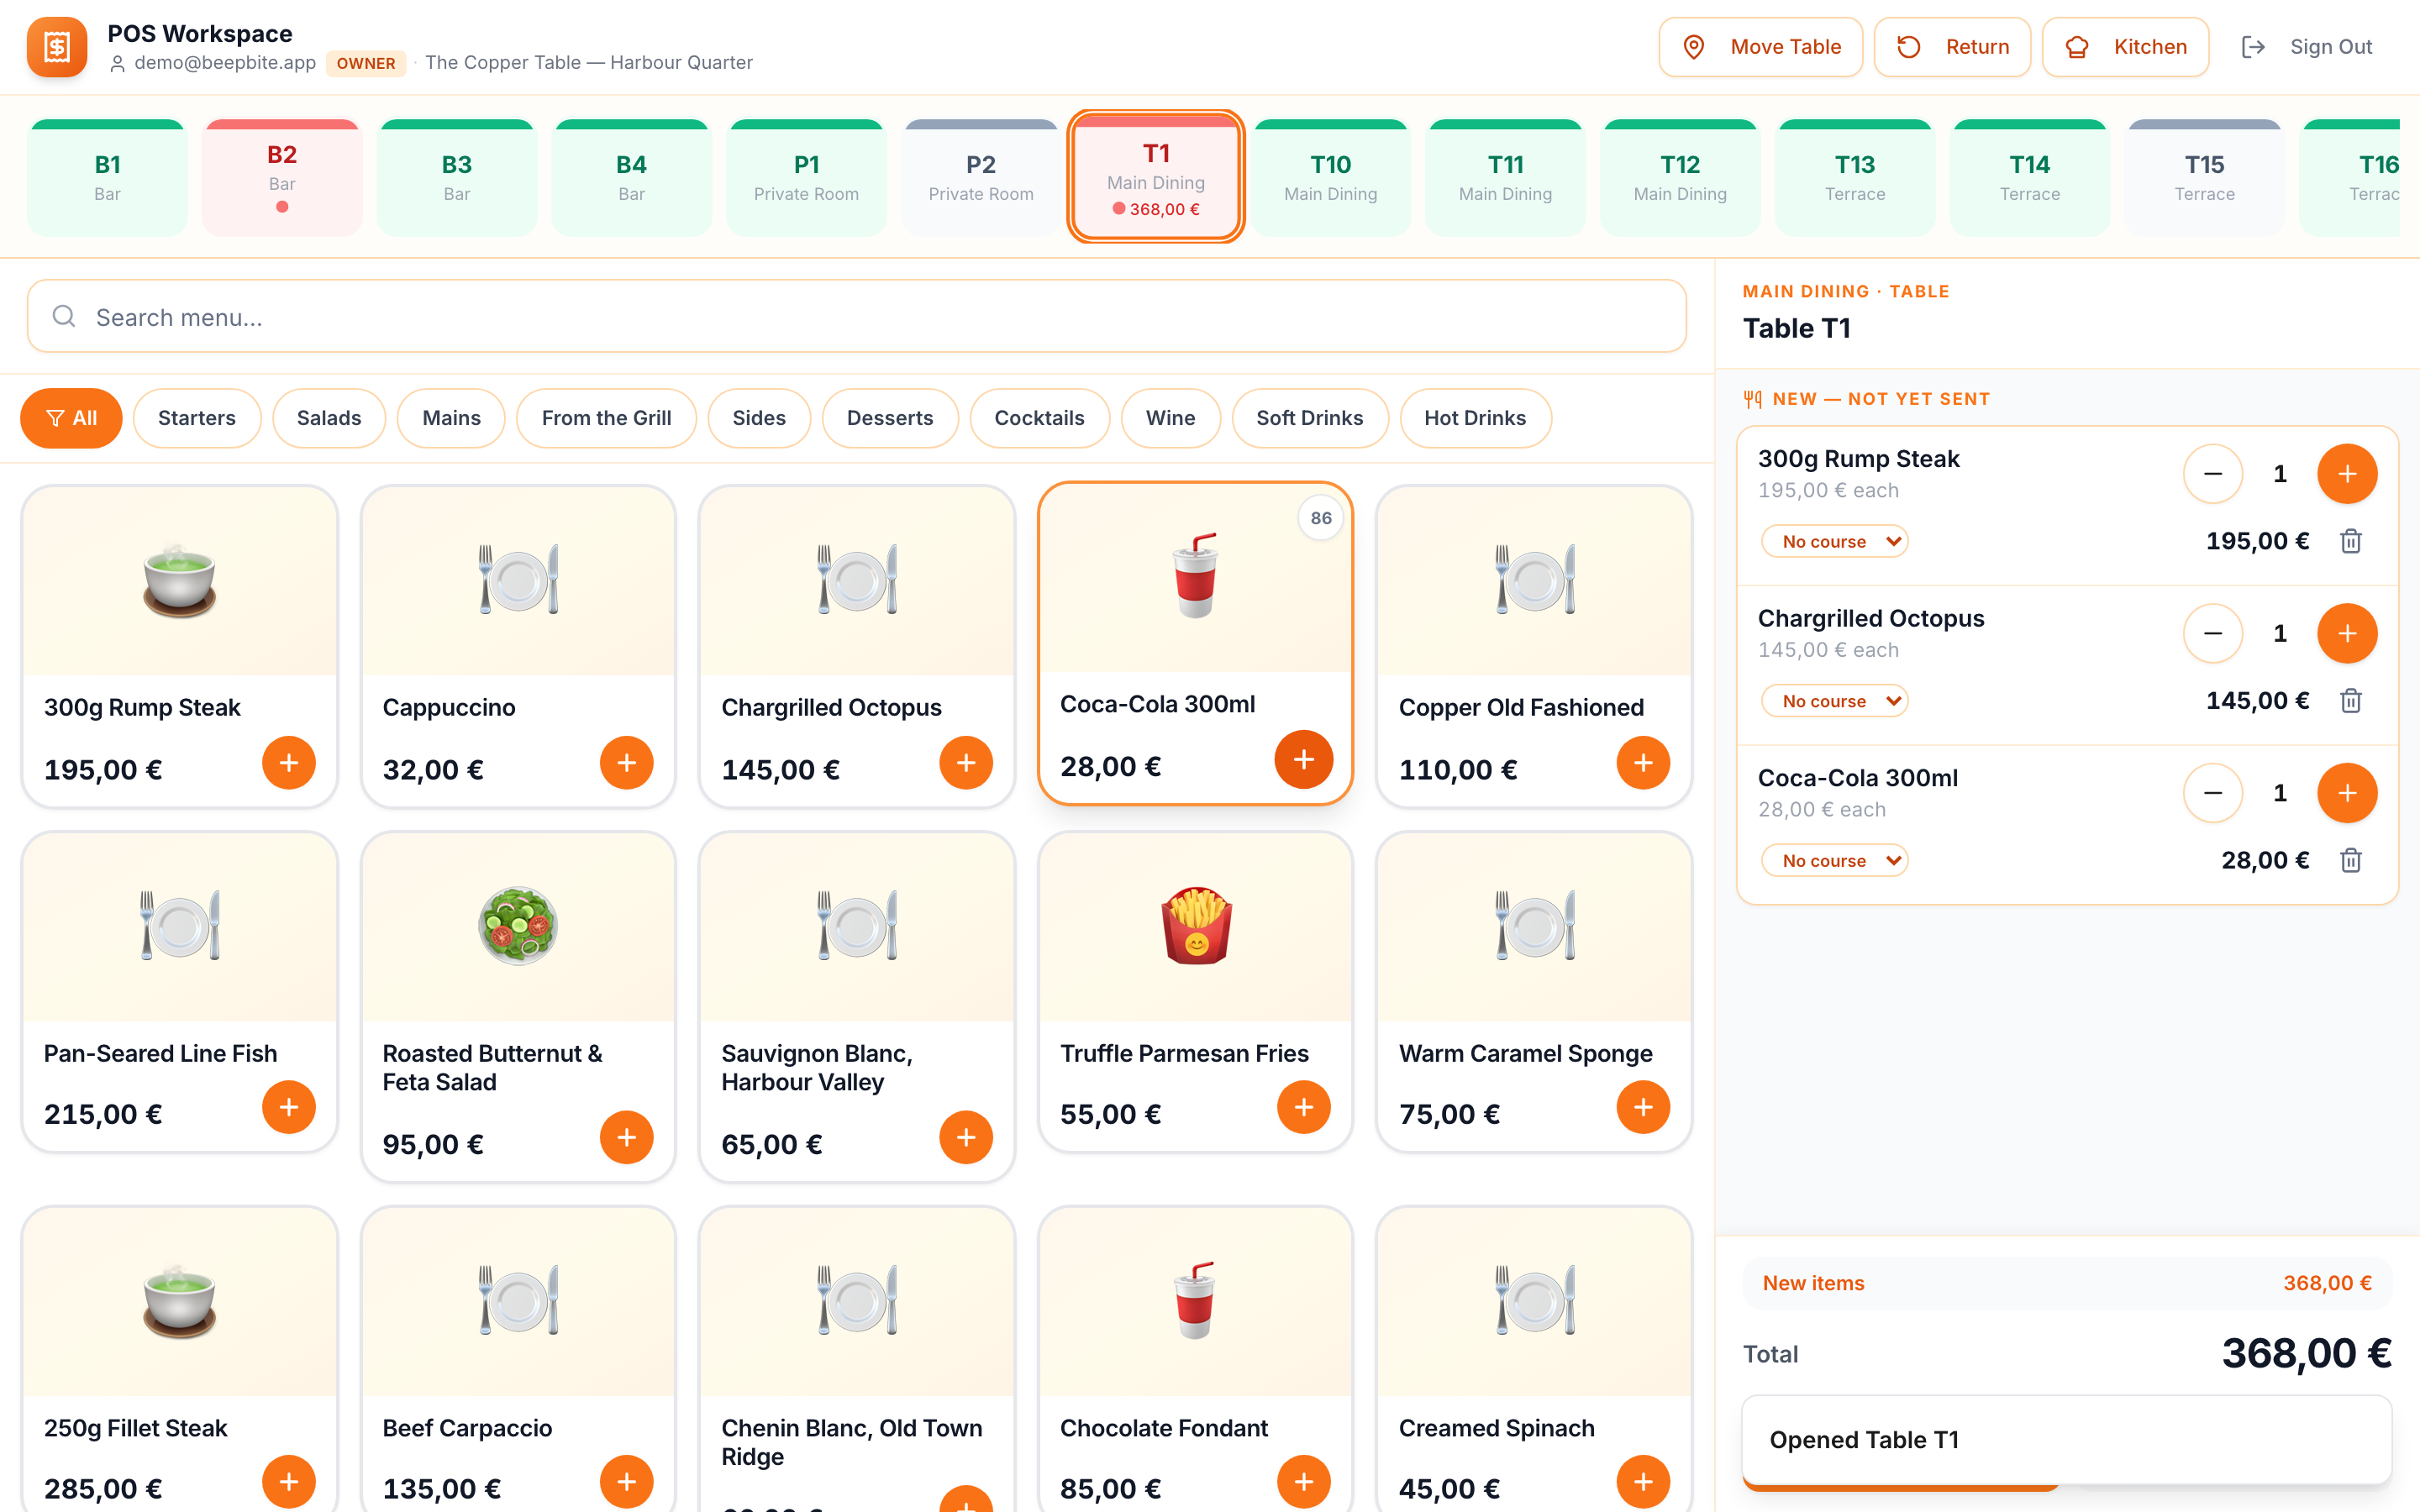The width and height of the screenshot is (2420, 1512).
Task: Open Terrace table T13
Action: (1855, 177)
